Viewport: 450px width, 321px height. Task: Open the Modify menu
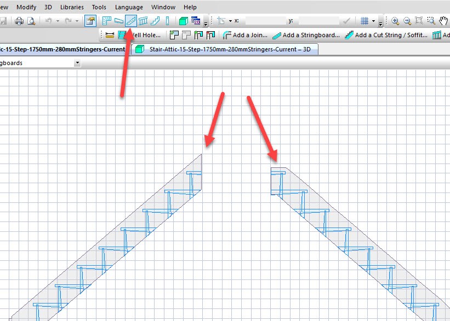[26, 7]
